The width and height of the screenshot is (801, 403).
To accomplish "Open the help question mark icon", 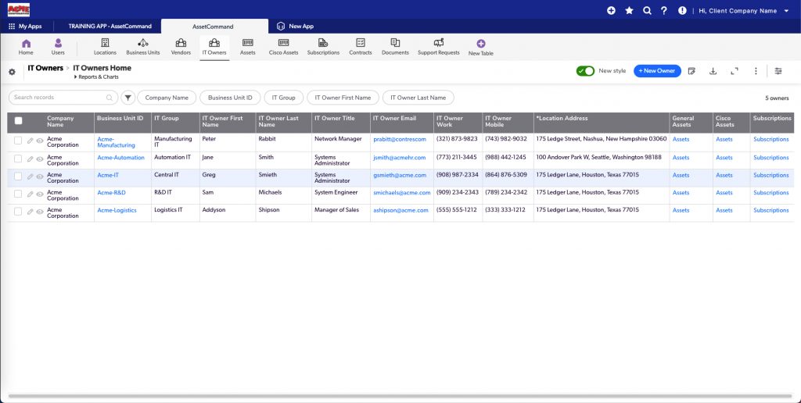I will pyautogui.click(x=663, y=10).
